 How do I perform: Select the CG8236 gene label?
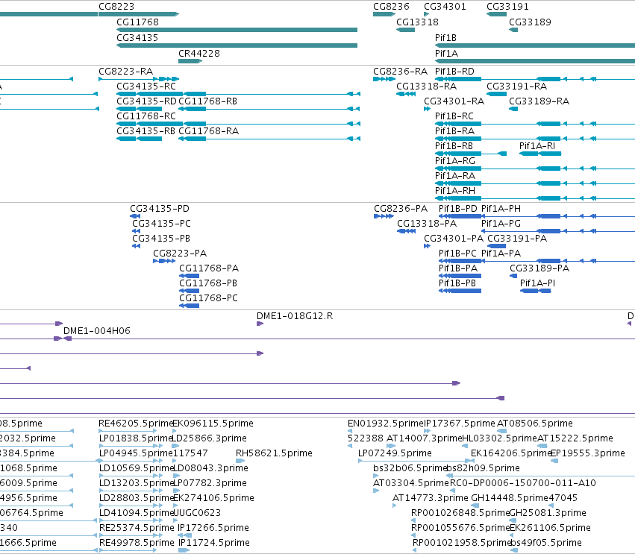(x=391, y=7)
